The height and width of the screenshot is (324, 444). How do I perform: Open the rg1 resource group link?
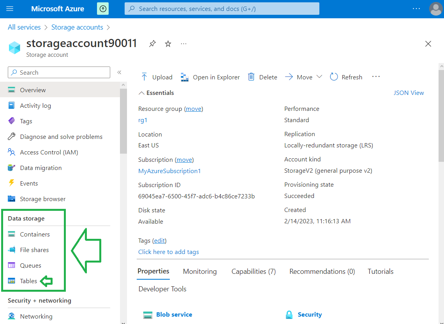[143, 120]
